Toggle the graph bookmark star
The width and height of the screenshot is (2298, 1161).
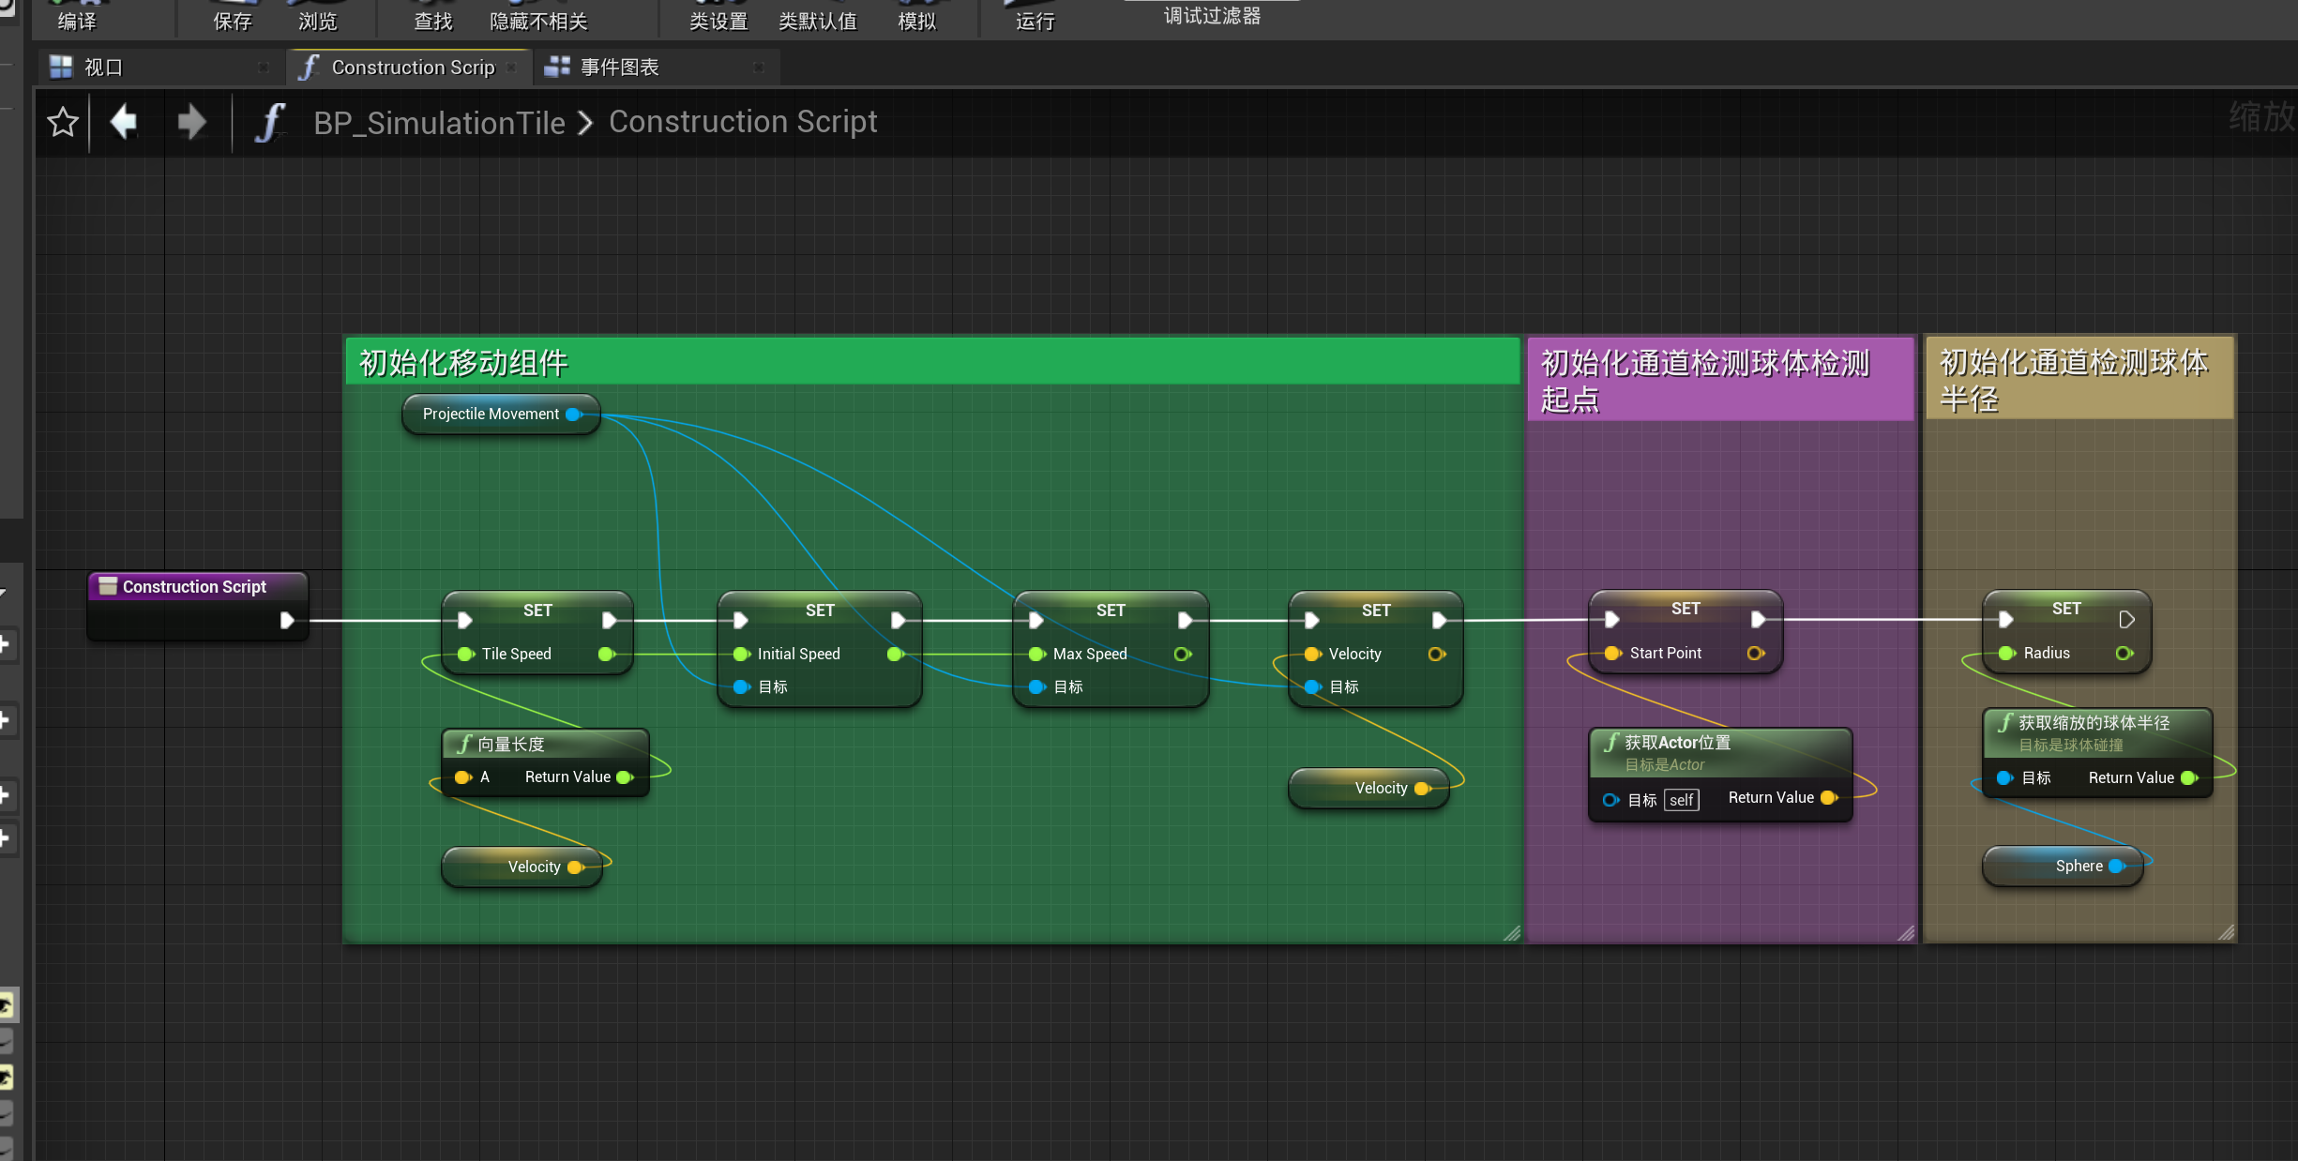click(62, 122)
